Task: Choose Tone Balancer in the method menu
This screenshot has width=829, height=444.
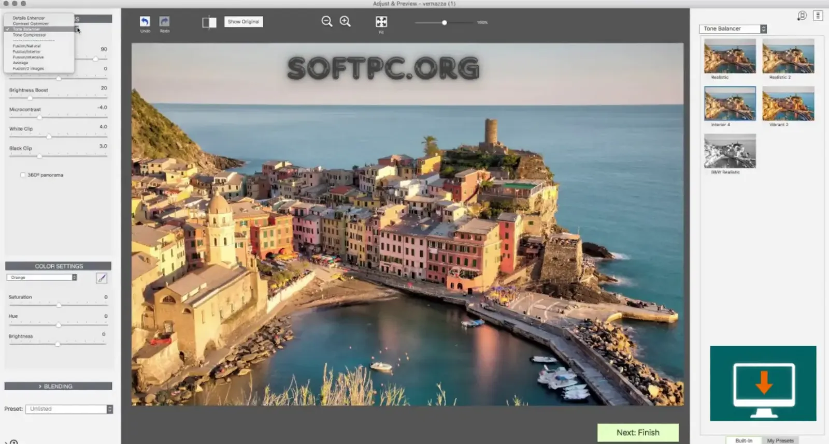Action: [26, 29]
